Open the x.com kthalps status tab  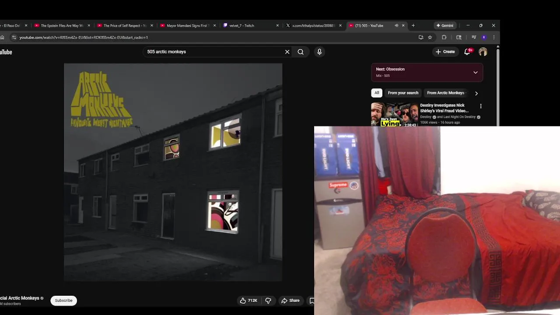point(313,25)
